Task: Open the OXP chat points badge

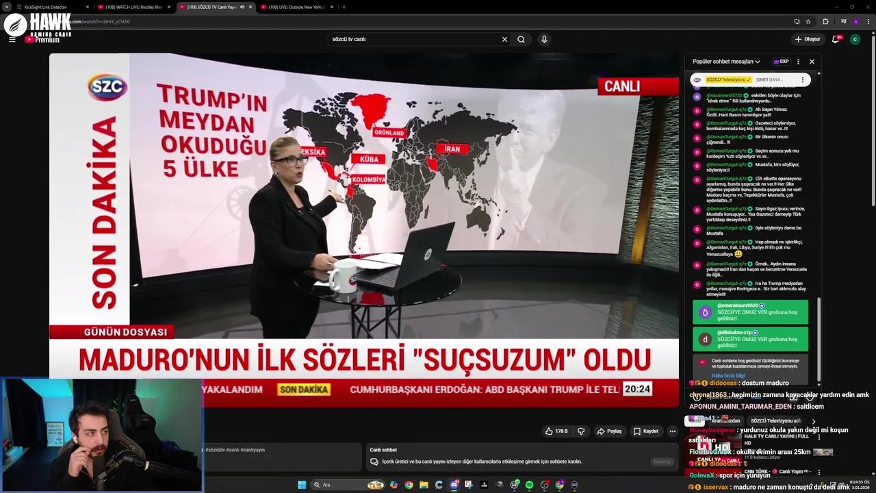Action: click(x=781, y=62)
